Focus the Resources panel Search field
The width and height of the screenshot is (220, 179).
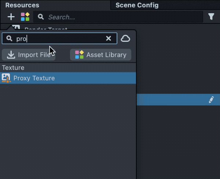[x=121, y=17]
